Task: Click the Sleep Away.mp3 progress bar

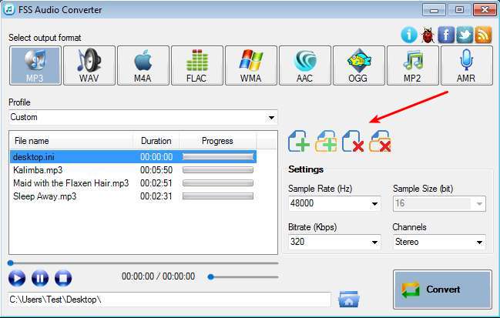Action: (x=218, y=196)
